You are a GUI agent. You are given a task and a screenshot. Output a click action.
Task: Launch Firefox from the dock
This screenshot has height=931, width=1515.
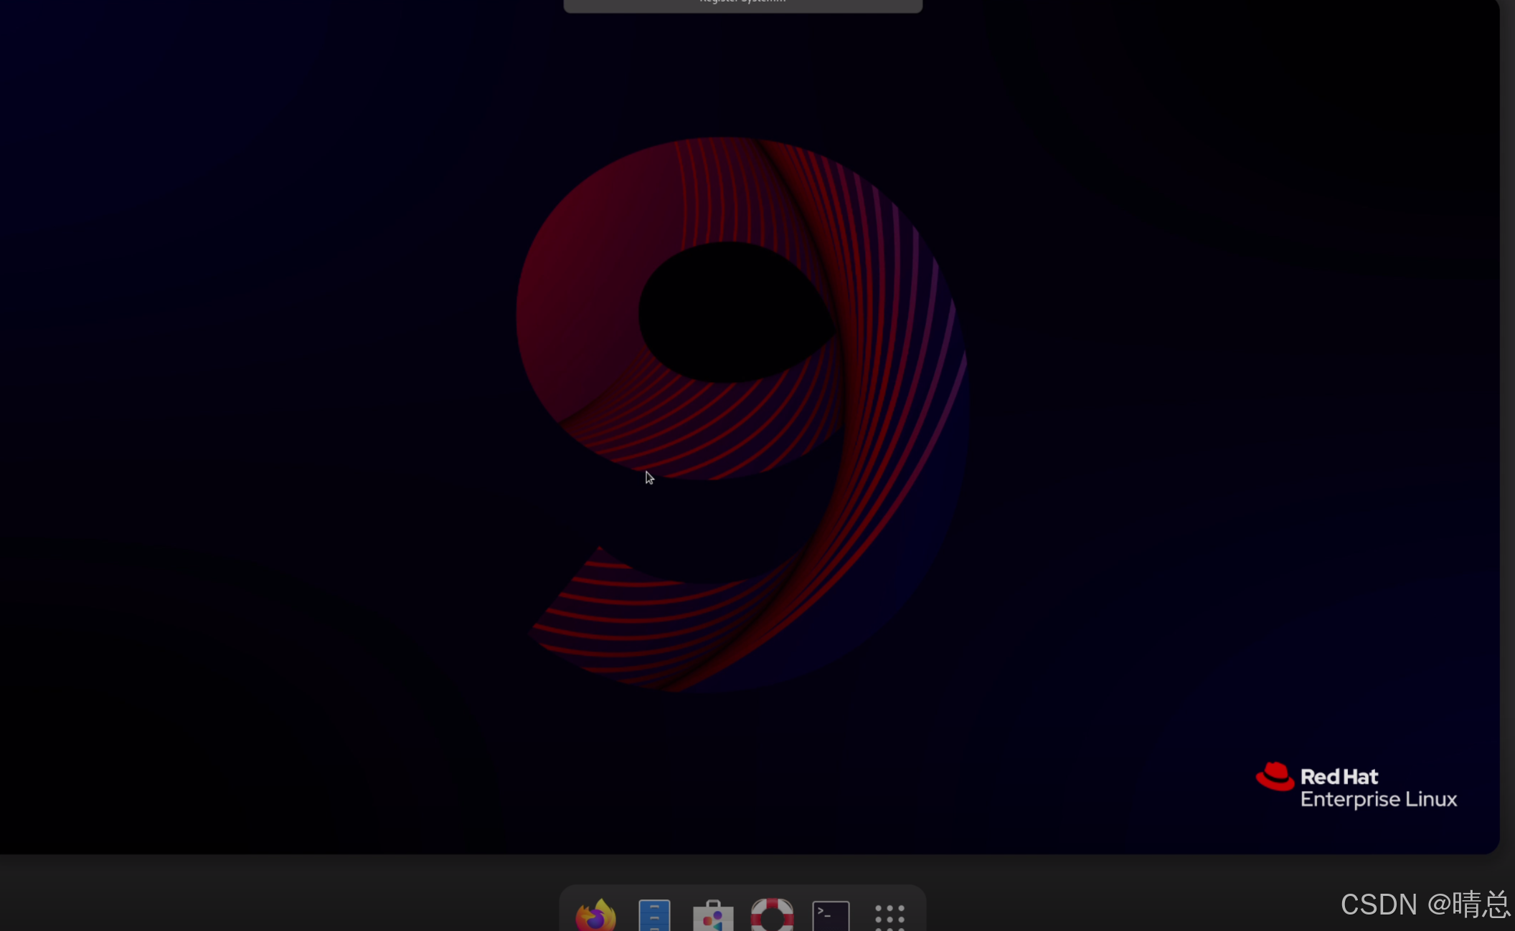[x=595, y=915]
